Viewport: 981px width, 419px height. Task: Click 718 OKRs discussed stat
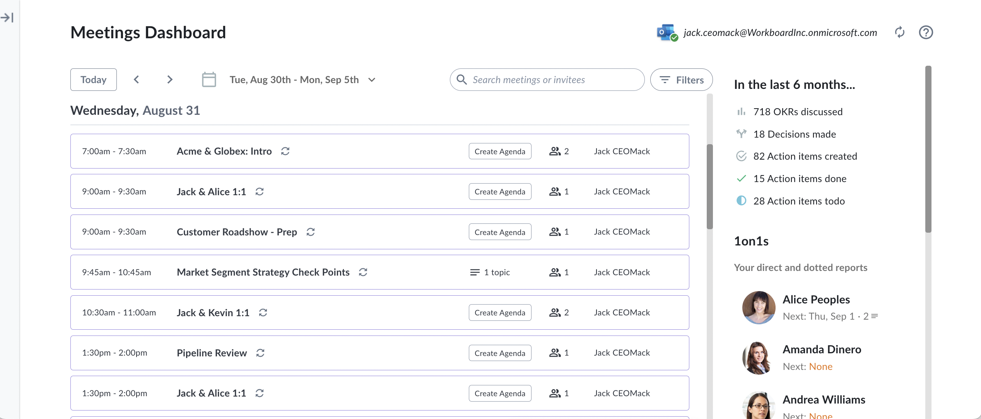click(789, 112)
